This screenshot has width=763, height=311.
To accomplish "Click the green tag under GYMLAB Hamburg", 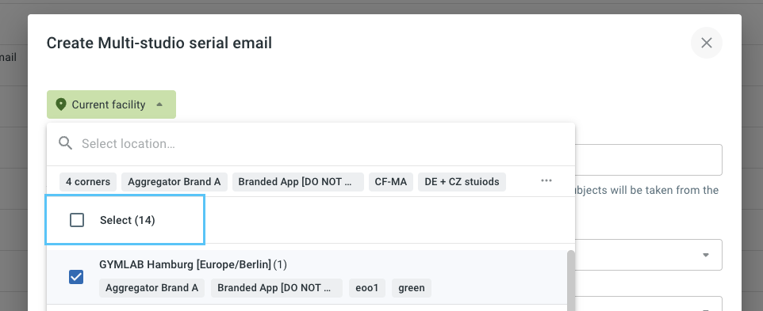I will tap(411, 288).
